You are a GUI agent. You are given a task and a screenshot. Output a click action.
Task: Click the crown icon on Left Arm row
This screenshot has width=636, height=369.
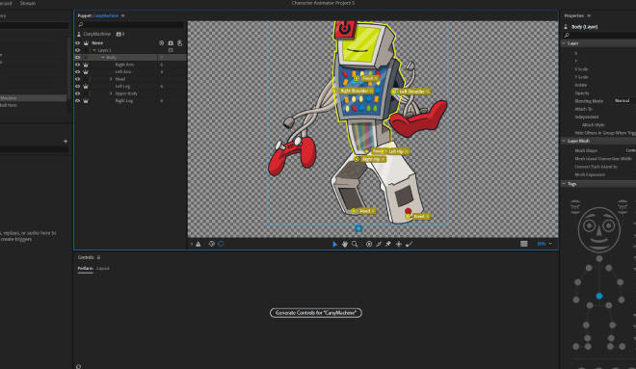[x=86, y=72]
